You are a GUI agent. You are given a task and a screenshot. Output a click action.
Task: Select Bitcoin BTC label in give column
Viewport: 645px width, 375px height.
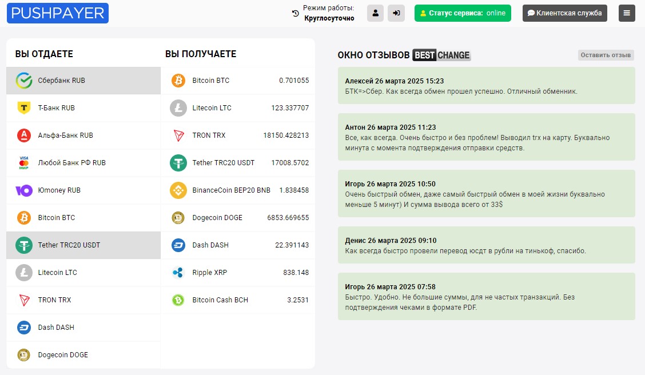[x=57, y=218]
